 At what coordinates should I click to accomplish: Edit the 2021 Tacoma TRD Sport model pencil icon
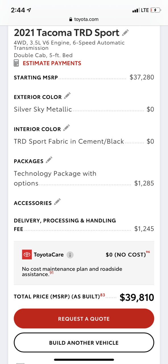[125, 33]
